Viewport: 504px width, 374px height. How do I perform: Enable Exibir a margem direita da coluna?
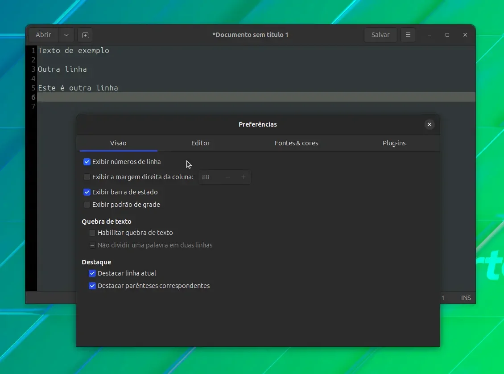tap(87, 177)
